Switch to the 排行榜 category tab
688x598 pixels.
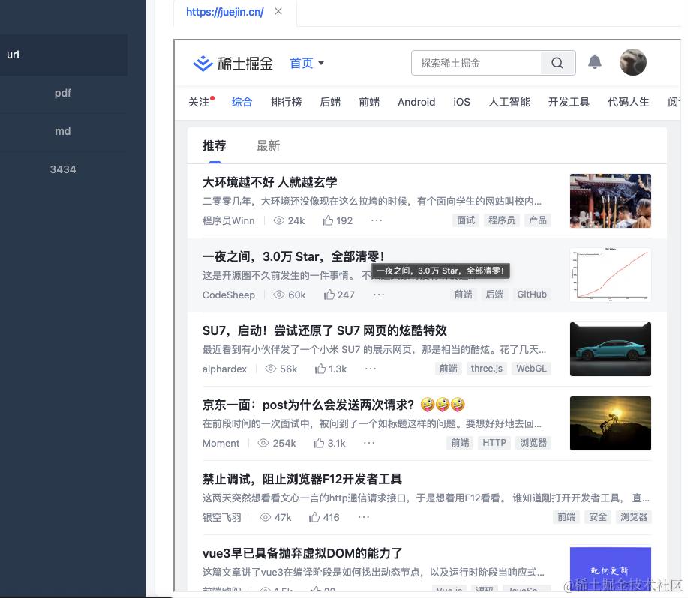coord(286,102)
